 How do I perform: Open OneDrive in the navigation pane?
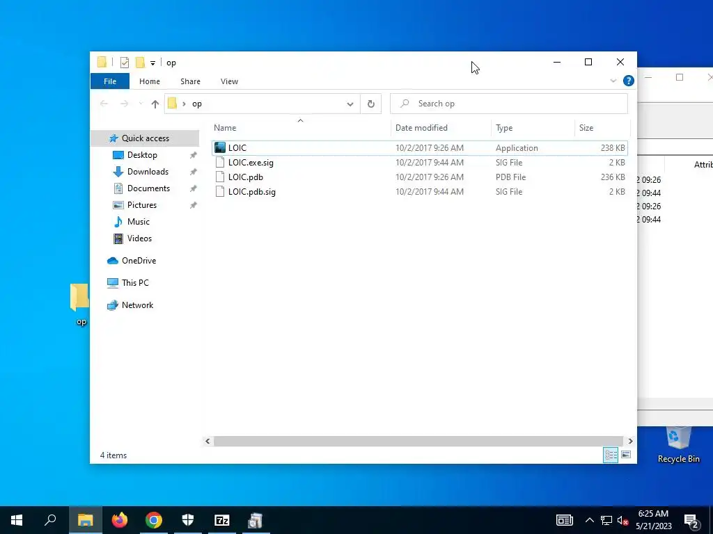139,261
